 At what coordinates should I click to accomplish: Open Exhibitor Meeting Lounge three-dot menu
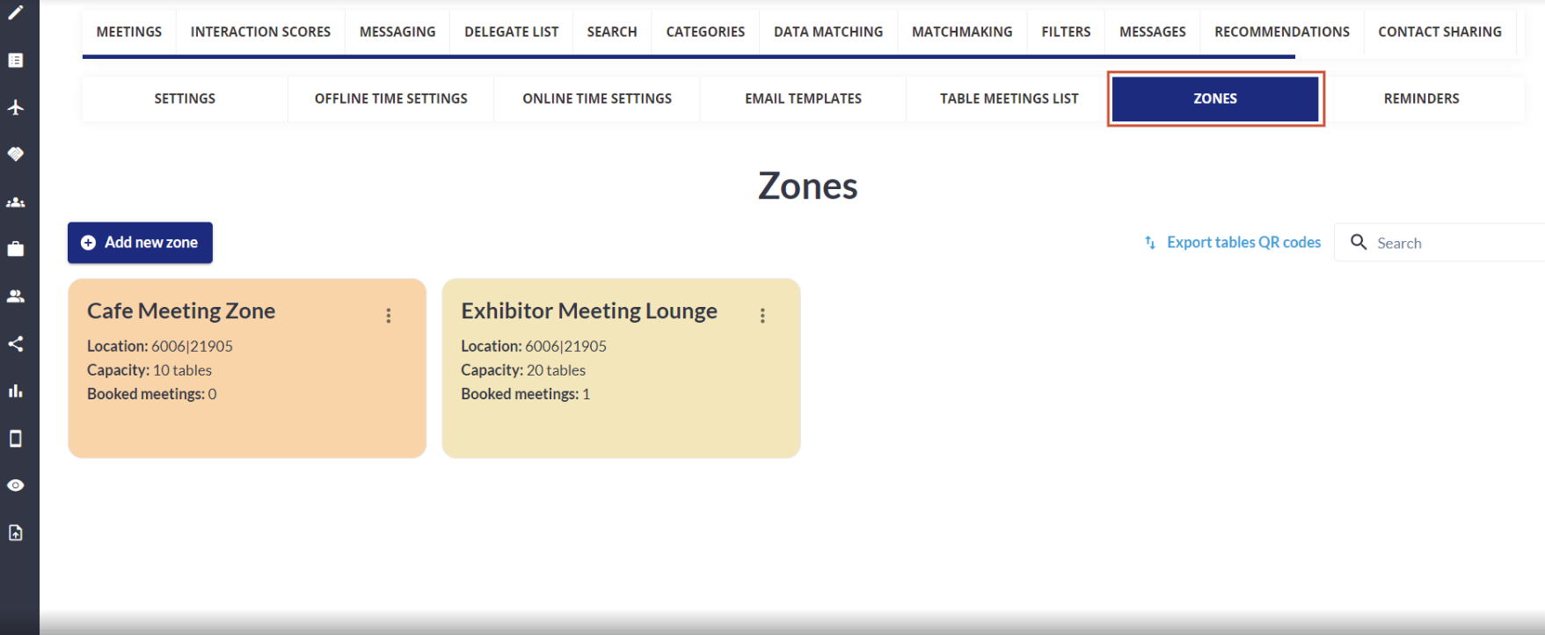click(x=762, y=316)
